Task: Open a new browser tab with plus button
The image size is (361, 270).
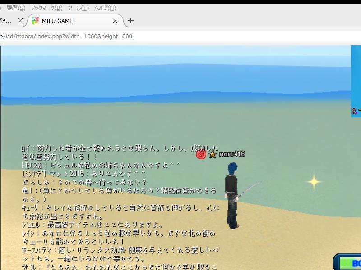Action: pos(131,21)
